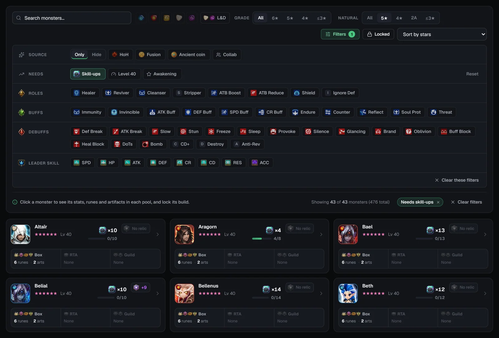Choose the Only source mode

point(80,55)
